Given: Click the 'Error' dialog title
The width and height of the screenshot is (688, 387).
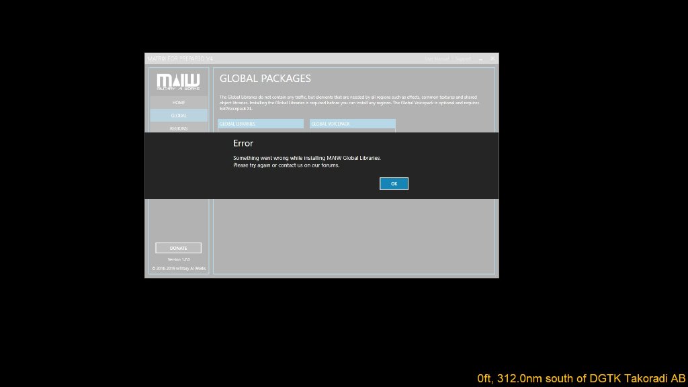Looking at the screenshot, I should coord(243,143).
